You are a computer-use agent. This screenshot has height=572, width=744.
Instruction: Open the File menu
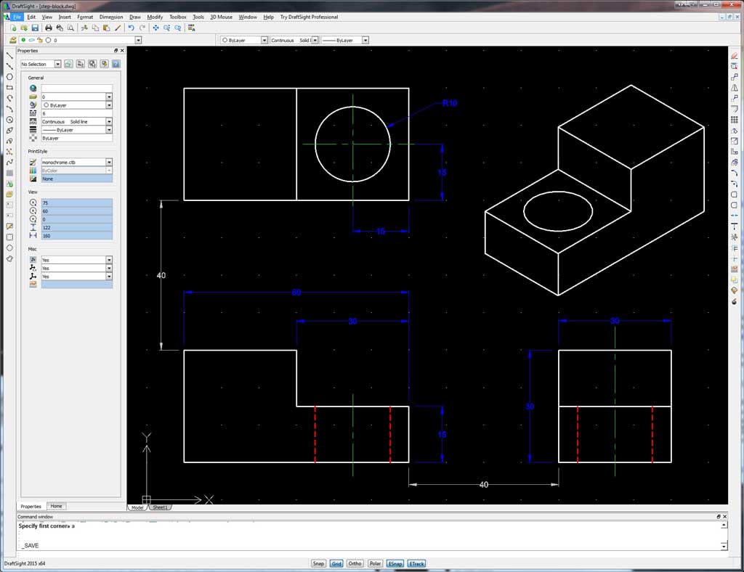[x=17, y=17]
